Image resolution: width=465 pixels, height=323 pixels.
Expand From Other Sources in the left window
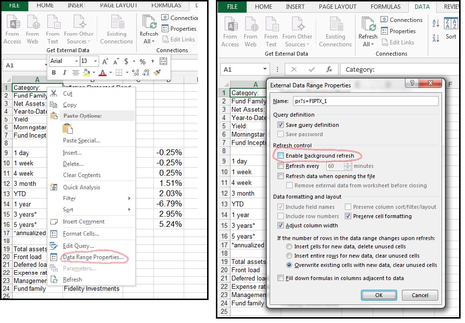pos(79,30)
